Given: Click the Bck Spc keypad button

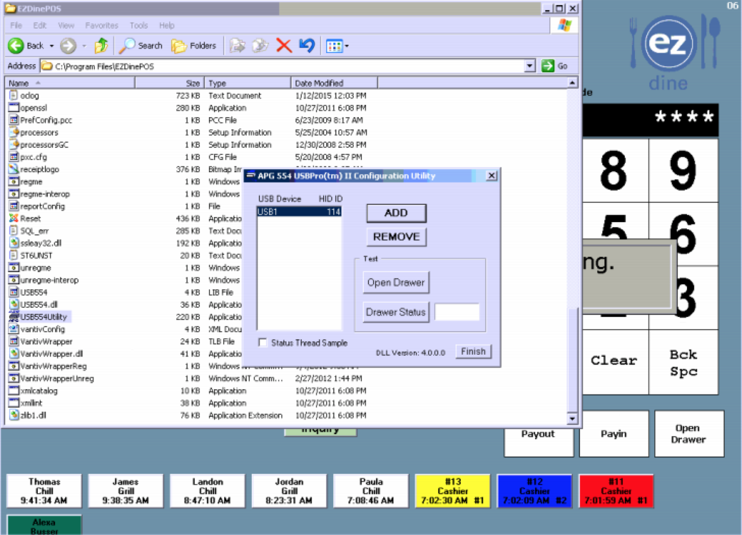Looking at the screenshot, I should point(683,362).
